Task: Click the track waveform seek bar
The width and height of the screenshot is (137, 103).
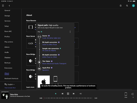Action: coord(68,98)
